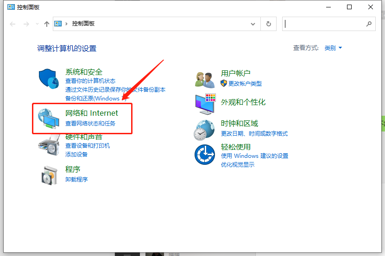The height and width of the screenshot is (256, 385).
Task: Open recent locations dropdown arrow
Action: click(38, 24)
